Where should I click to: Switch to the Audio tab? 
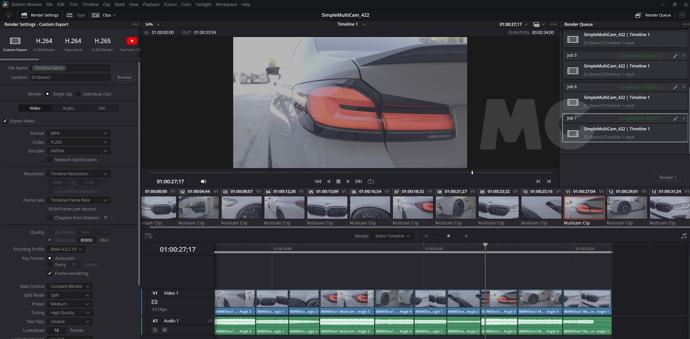pos(68,108)
